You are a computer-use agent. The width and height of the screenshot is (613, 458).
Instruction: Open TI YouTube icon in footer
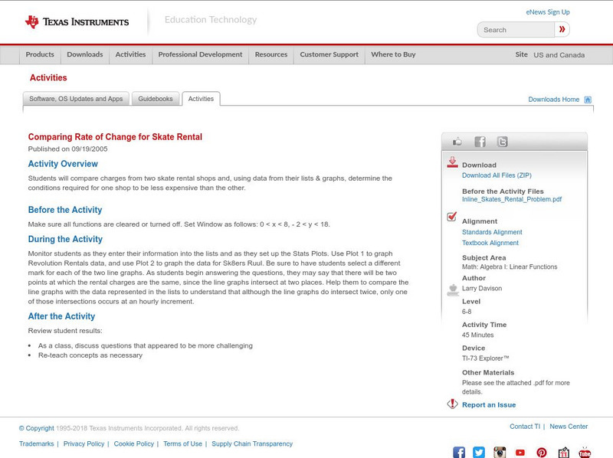coord(520,453)
